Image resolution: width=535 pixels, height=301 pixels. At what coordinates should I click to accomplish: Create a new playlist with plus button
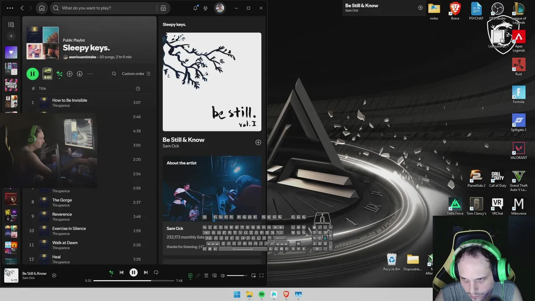[x=11, y=36]
